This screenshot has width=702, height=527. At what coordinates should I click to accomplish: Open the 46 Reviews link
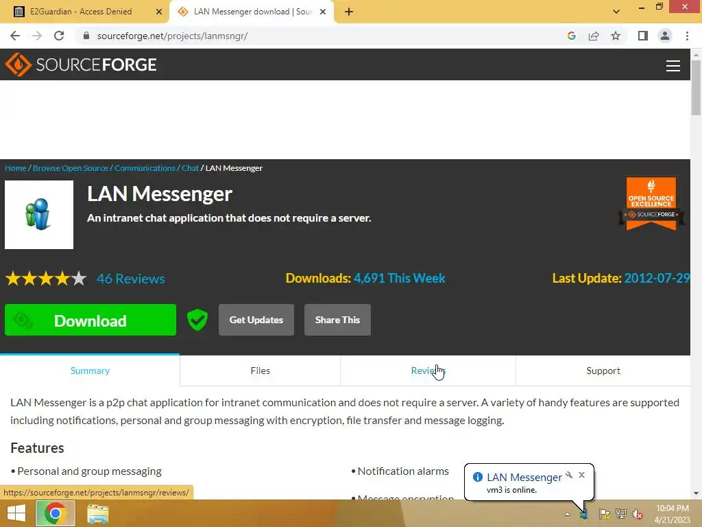click(x=131, y=279)
